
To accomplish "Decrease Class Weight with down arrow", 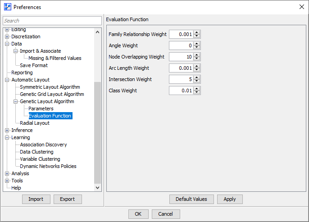I will [x=197, y=92].
